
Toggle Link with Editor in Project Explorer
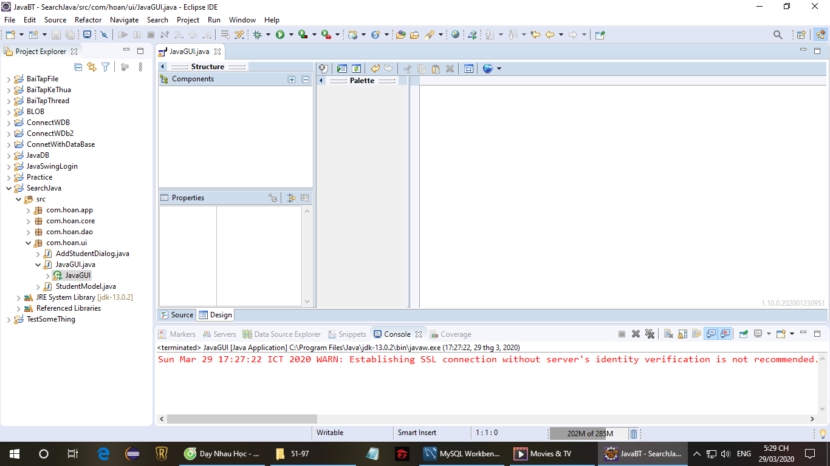tap(92, 67)
